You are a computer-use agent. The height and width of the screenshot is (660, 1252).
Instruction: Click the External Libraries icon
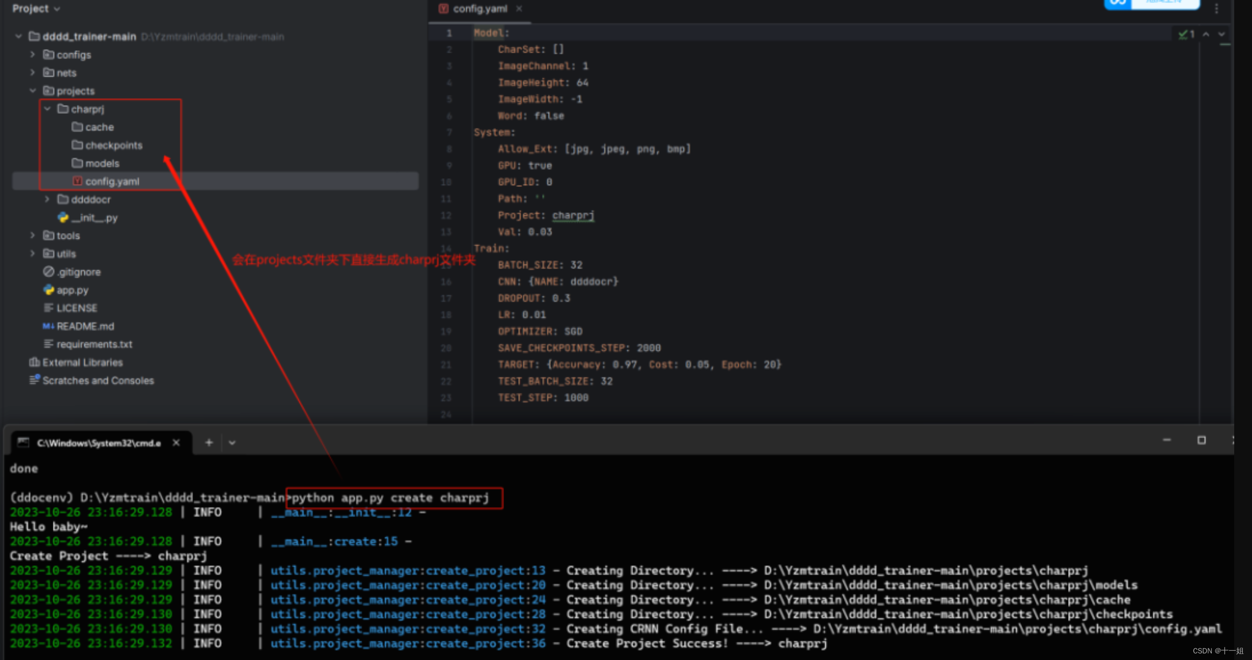34,362
